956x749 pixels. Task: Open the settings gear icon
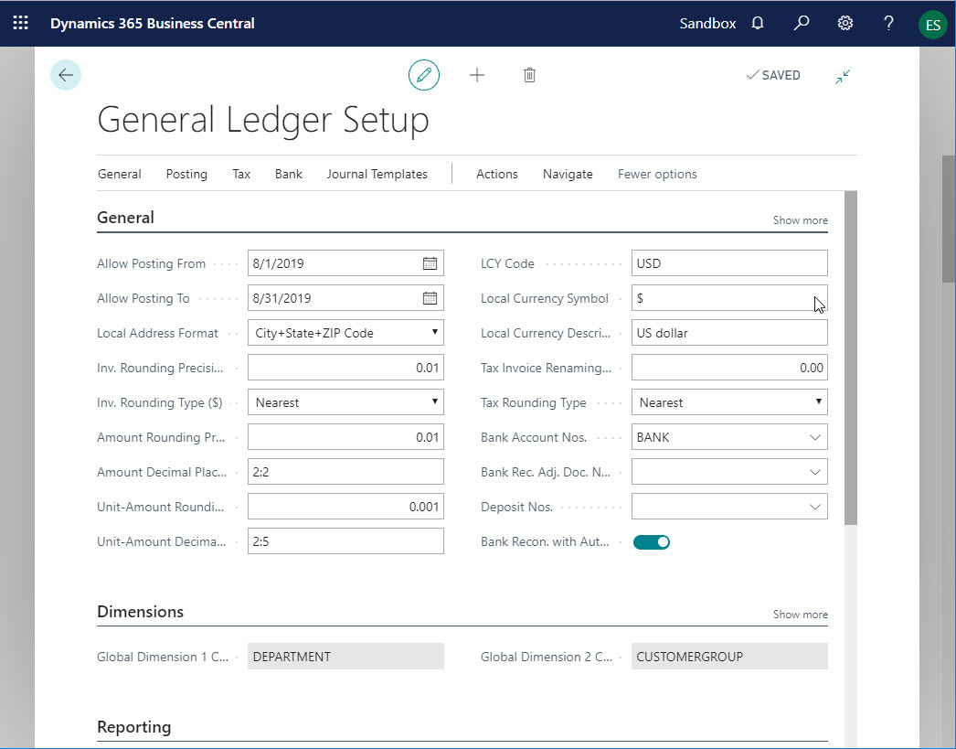[x=845, y=23]
